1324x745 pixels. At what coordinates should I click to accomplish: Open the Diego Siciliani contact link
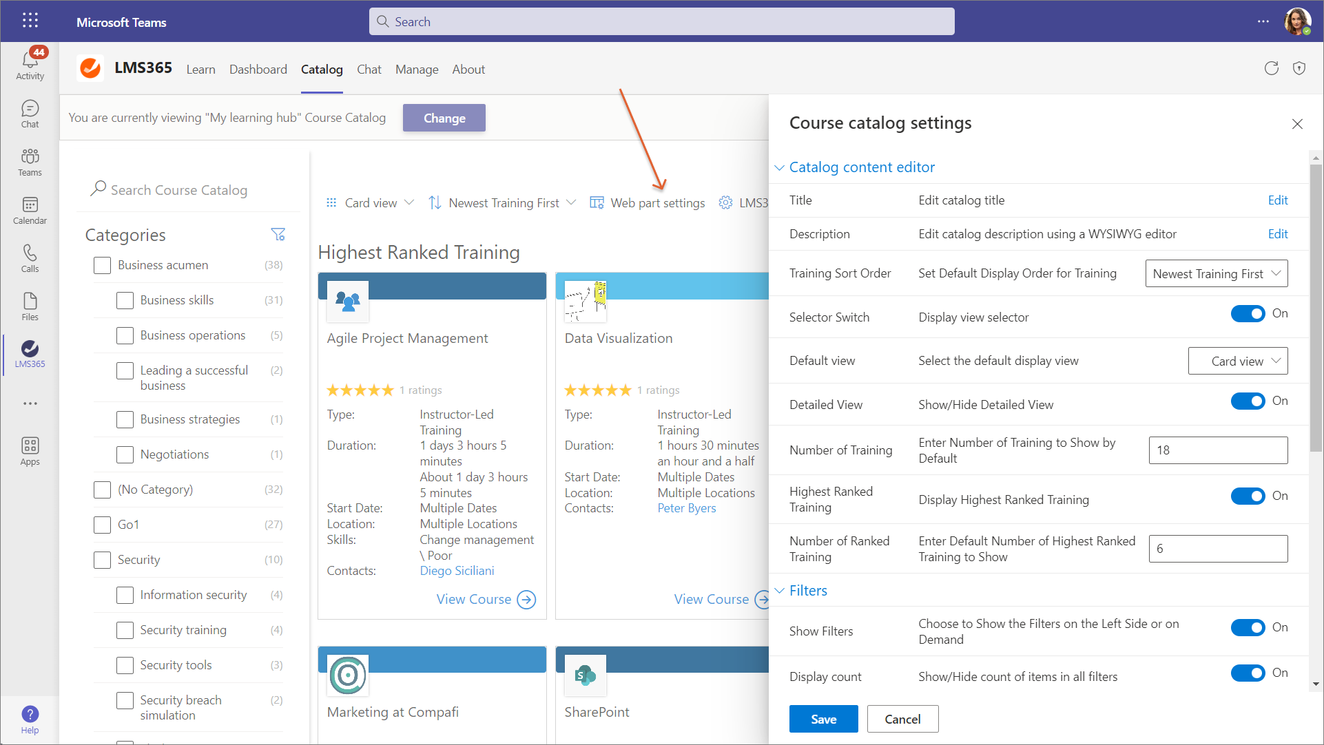(457, 571)
